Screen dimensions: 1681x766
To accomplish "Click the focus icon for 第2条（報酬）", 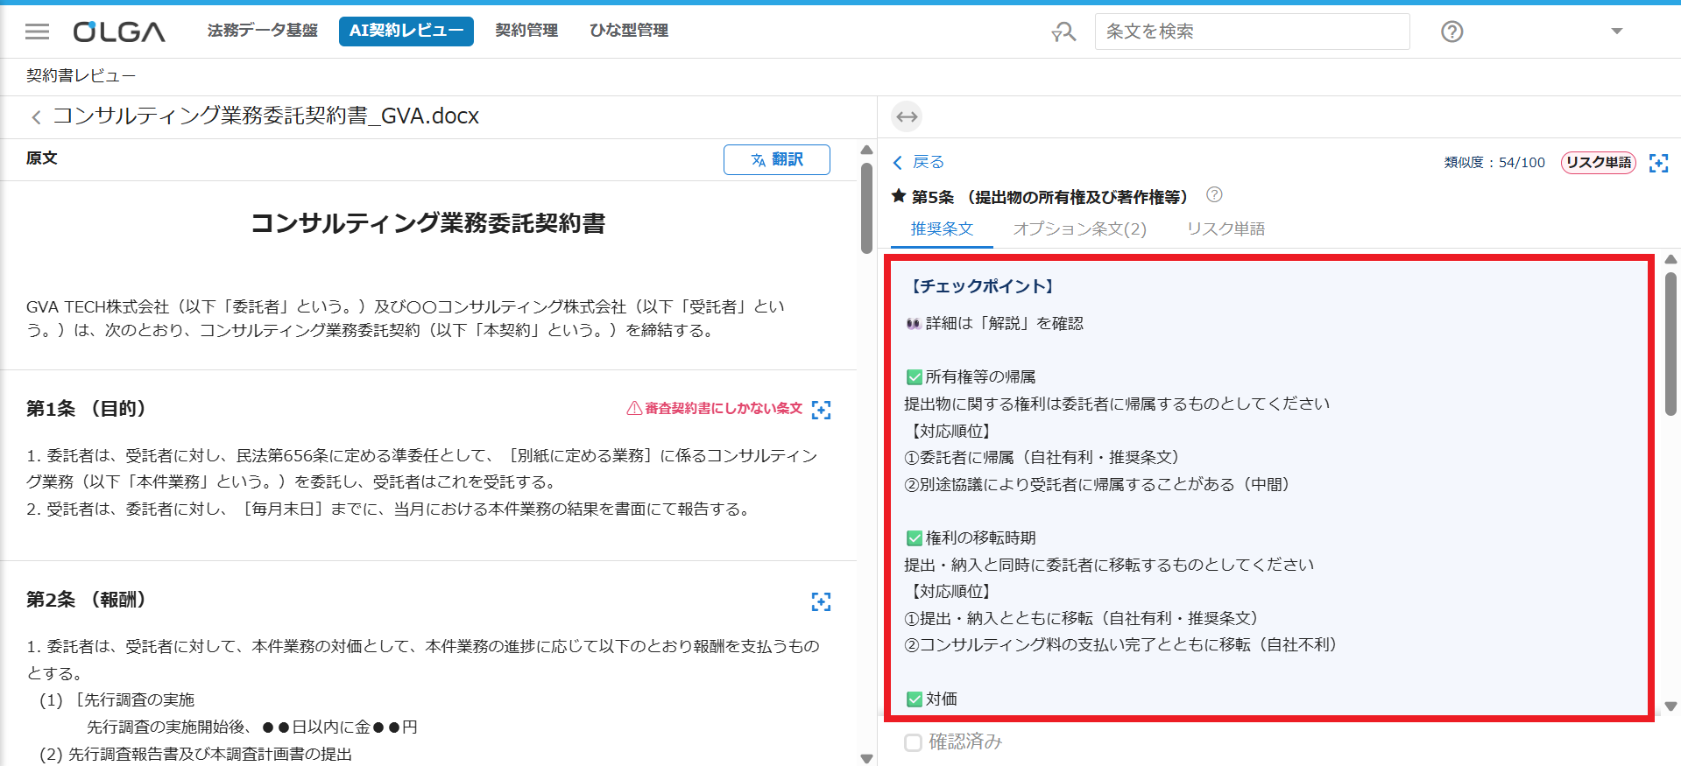I will [821, 601].
